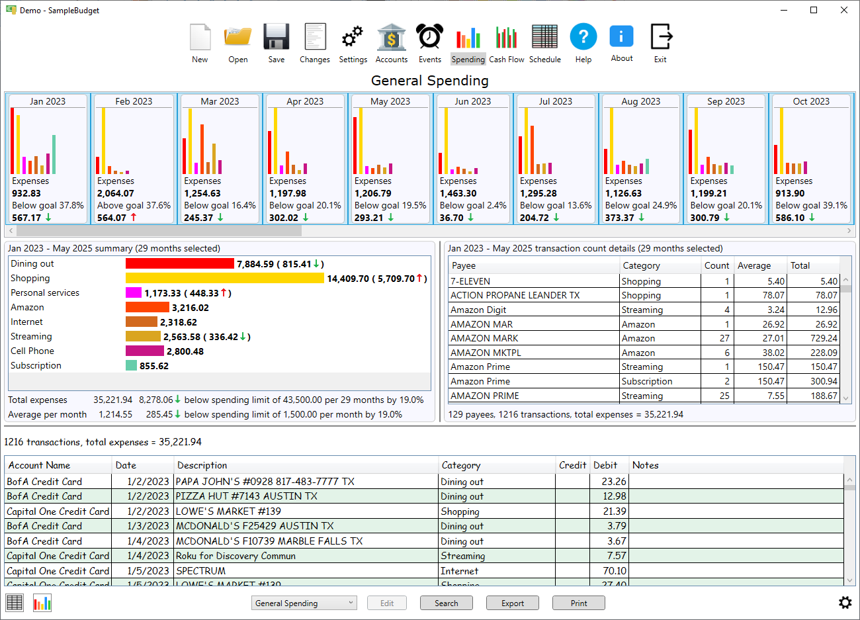Click the month strip right scroll arrow

[849, 231]
